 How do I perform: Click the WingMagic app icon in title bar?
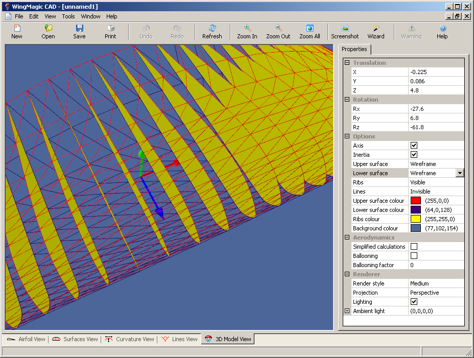(7, 6)
